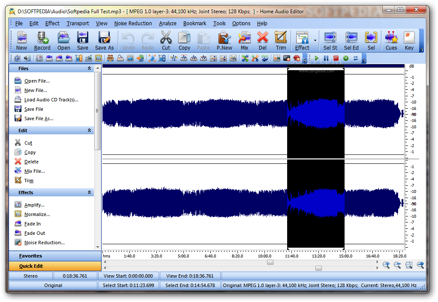Cut the selection with the scissors toolbar icon
Screen dimensions: 438x302
[x=166, y=41]
